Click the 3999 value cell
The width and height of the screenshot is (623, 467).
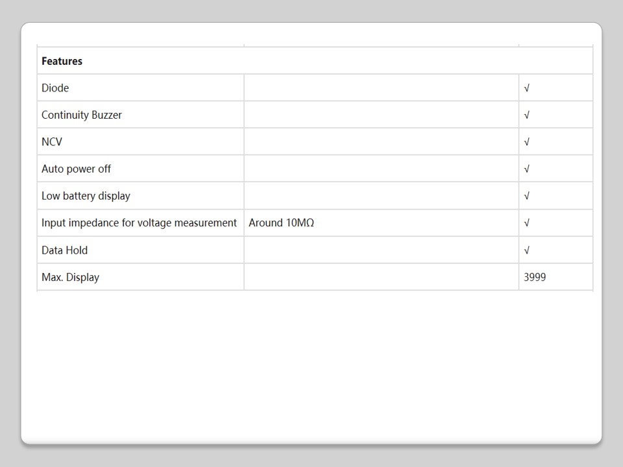pos(535,277)
